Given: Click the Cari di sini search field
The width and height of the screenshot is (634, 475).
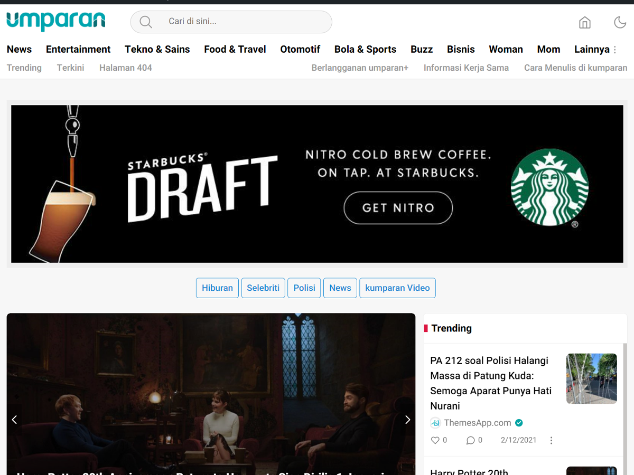Looking at the screenshot, I should point(231,22).
